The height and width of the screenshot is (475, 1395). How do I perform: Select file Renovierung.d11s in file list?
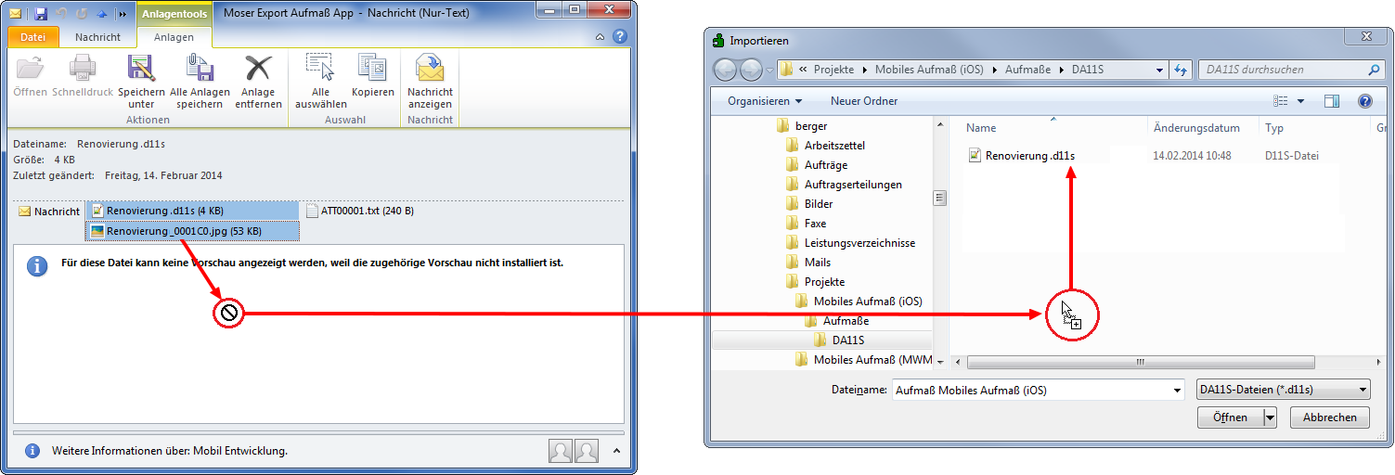pyautogui.click(x=1021, y=156)
